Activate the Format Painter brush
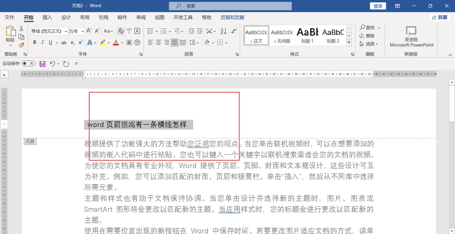The image size is (455, 234). (x=21, y=45)
